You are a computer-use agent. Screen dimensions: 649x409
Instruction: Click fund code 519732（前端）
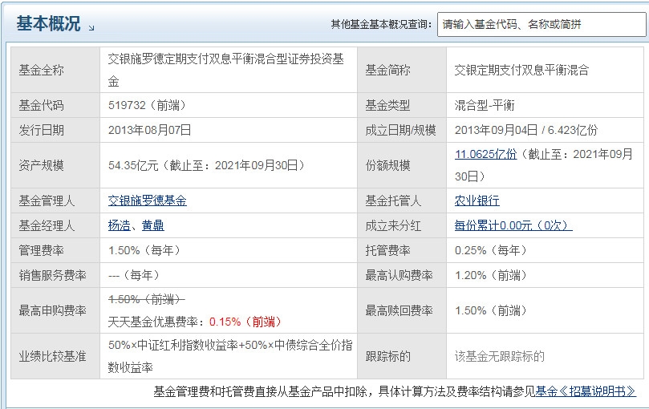pos(147,105)
